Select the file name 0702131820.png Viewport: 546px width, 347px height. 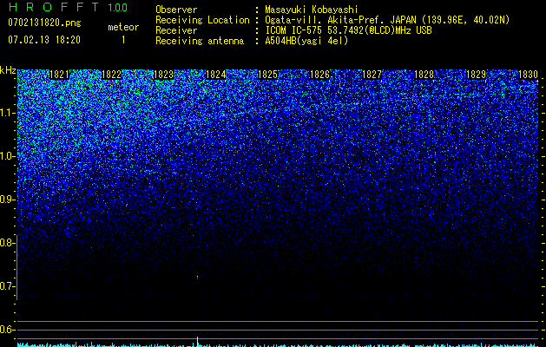[x=44, y=23]
